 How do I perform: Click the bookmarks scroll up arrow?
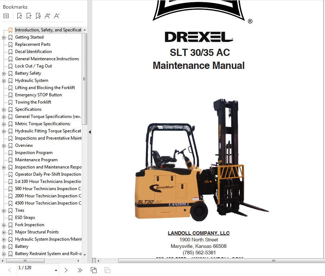pos(85,30)
